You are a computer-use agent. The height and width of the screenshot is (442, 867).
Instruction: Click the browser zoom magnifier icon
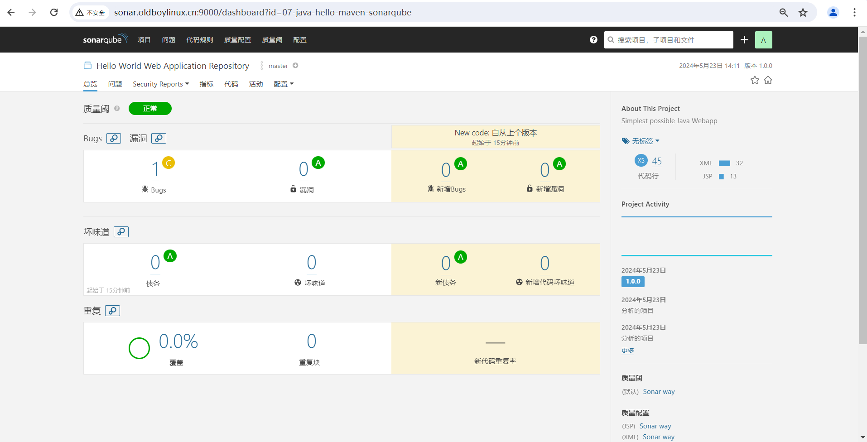(783, 12)
